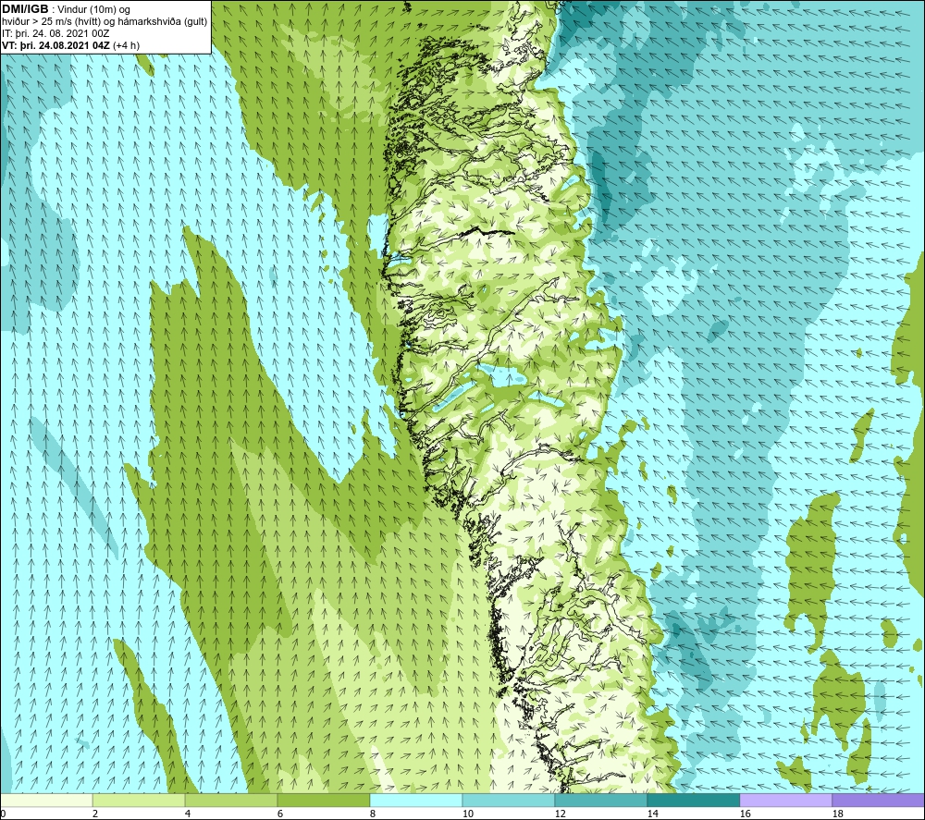Click the legend scale label "8"
Image resolution: width=925 pixels, height=820 pixels.
click(x=372, y=814)
